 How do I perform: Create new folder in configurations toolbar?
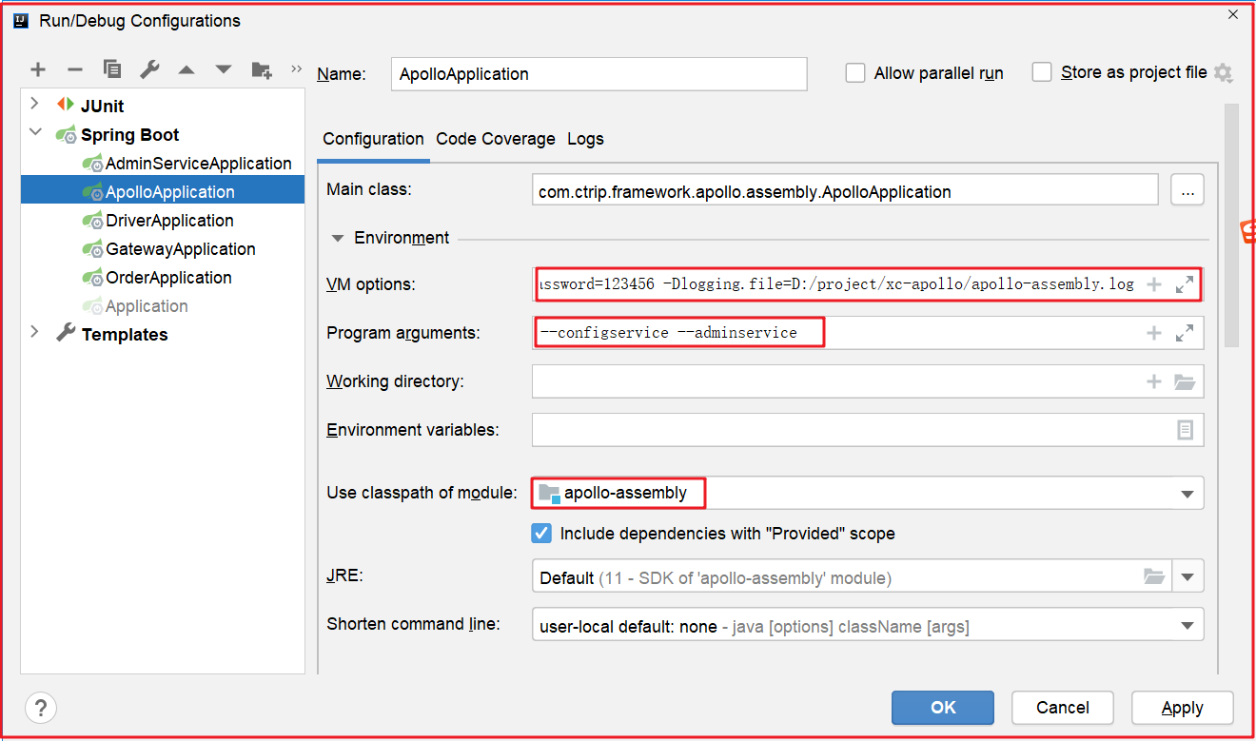tap(262, 69)
